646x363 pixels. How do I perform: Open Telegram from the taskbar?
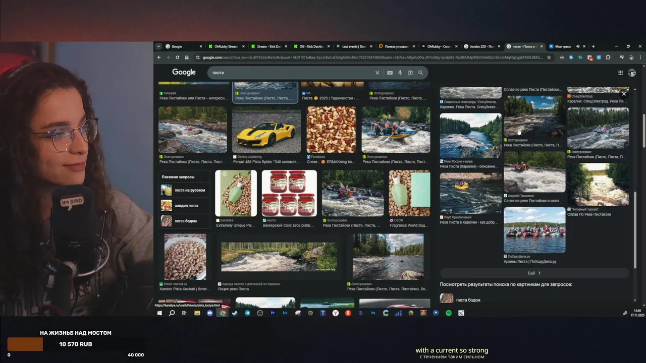coord(247,313)
